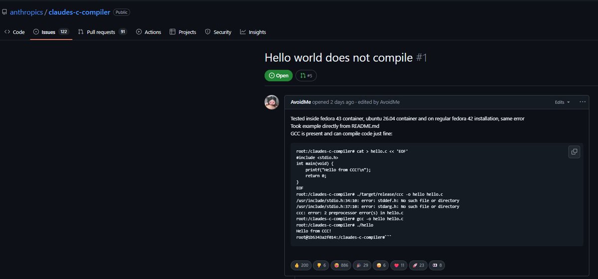Toggle the confused face reaction
The width and height of the screenshot is (598, 279).
click(381, 265)
